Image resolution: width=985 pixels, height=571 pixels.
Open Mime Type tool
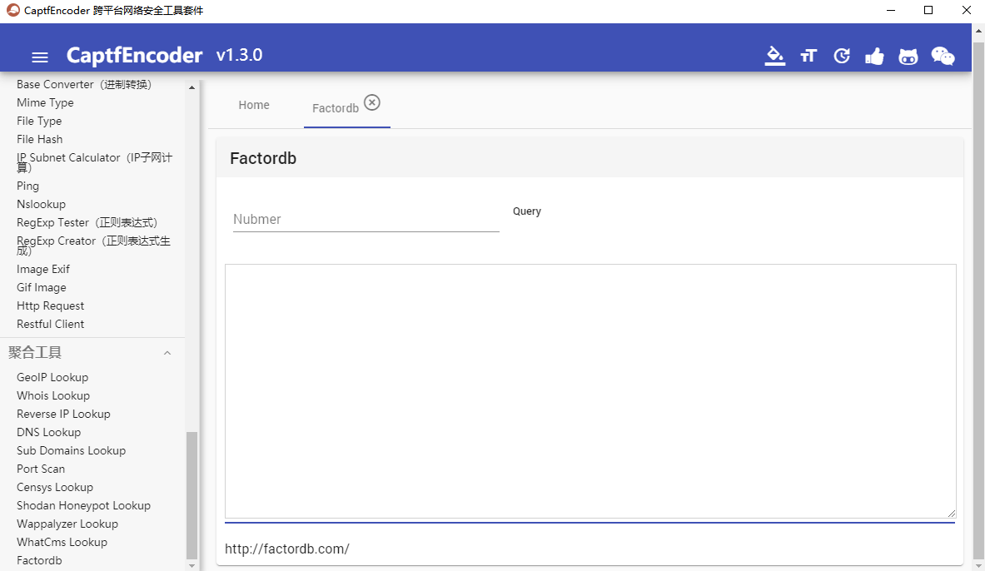pos(45,102)
